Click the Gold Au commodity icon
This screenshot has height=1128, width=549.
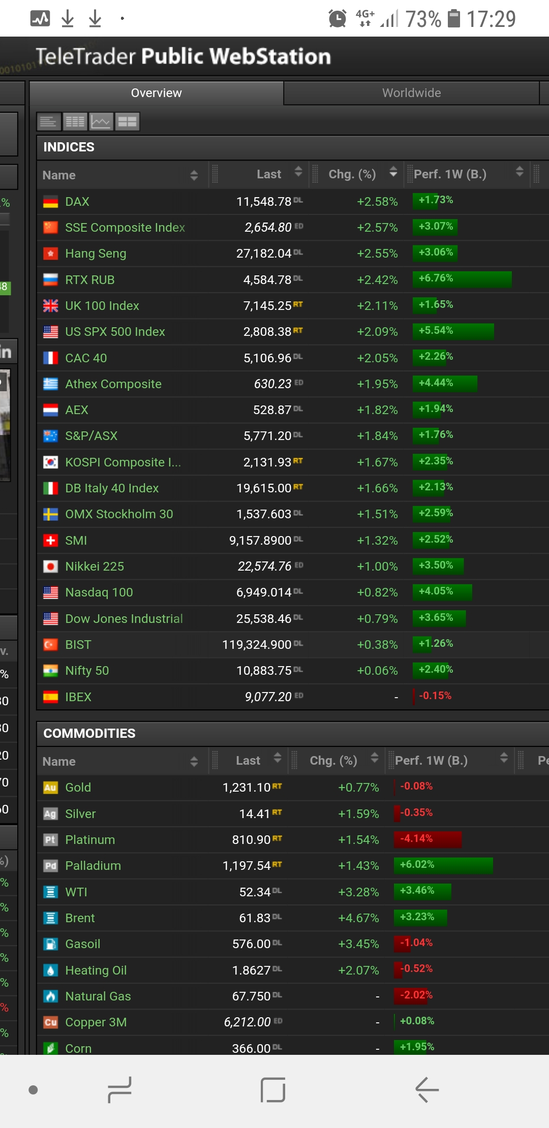50,788
